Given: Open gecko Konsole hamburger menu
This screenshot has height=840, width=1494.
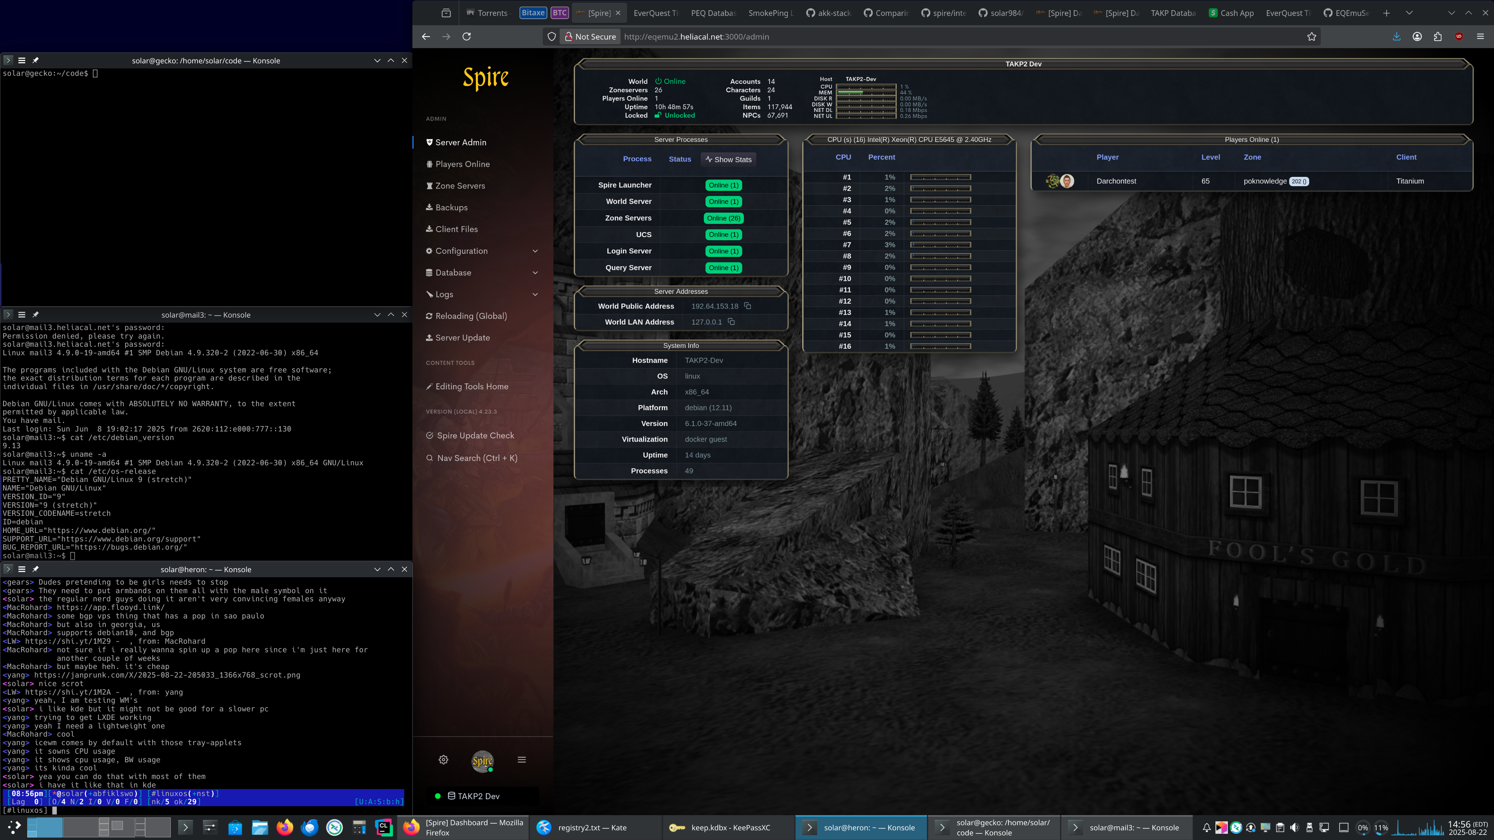Looking at the screenshot, I should click(21, 60).
